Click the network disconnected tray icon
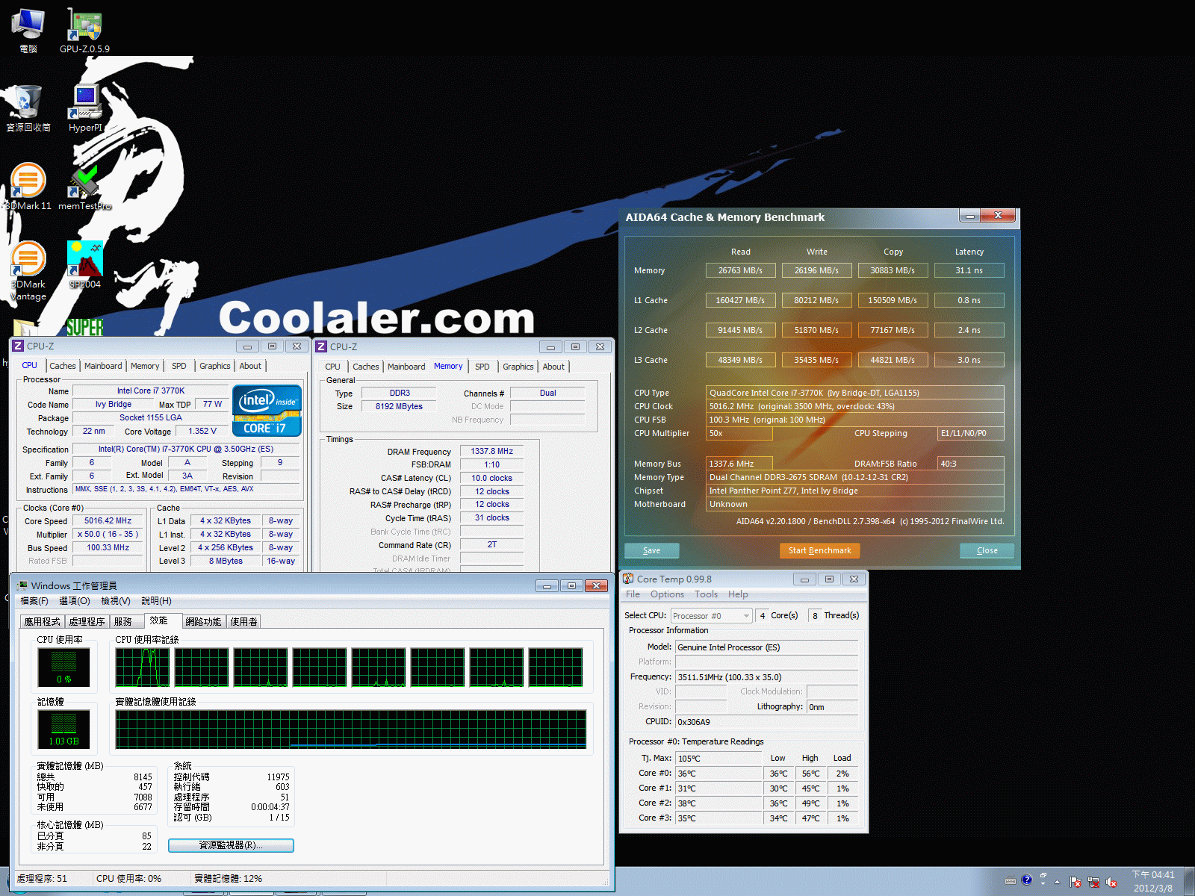The height and width of the screenshot is (896, 1195). click(1093, 882)
